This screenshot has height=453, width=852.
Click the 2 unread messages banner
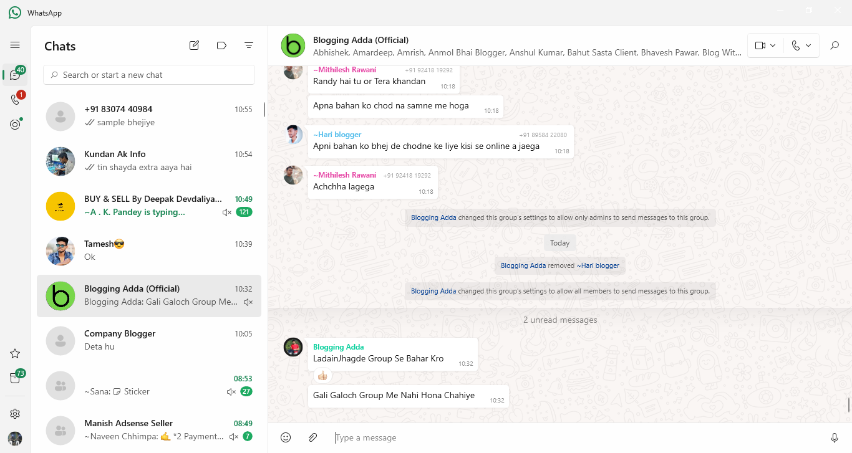(x=559, y=320)
